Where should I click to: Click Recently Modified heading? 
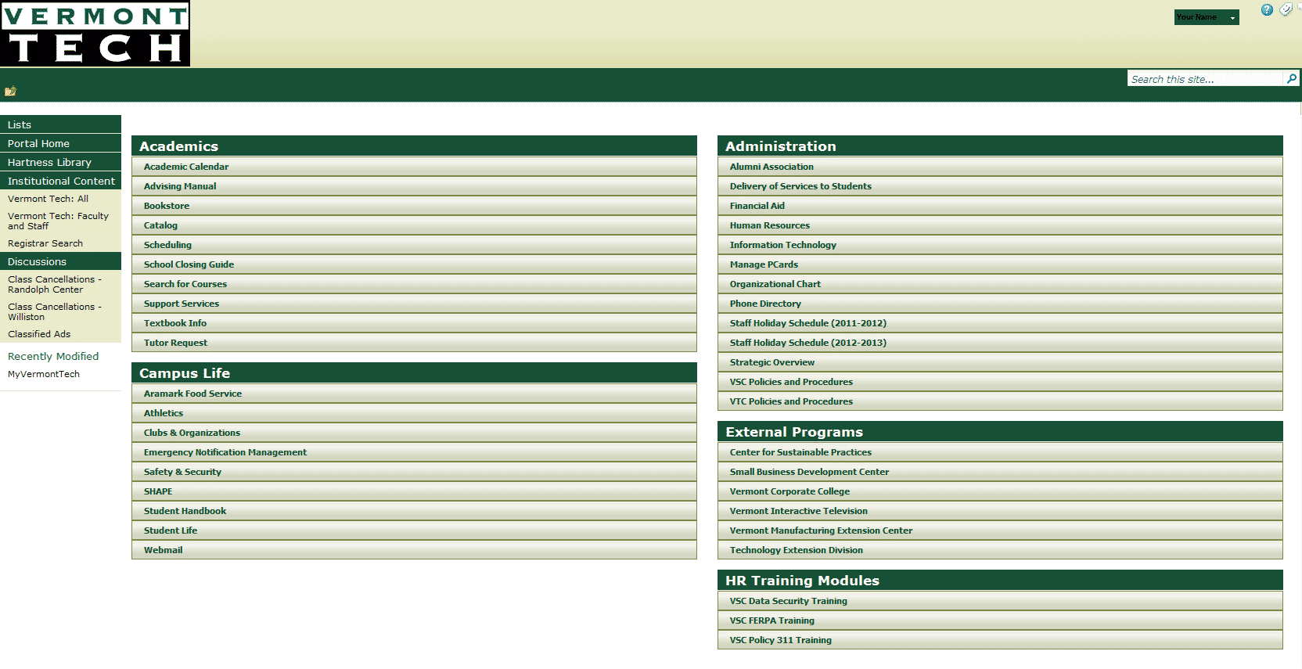pyautogui.click(x=53, y=356)
